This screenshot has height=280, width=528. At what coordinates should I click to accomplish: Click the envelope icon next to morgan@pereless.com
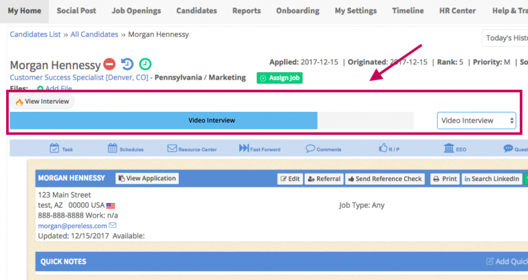(x=113, y=225)
